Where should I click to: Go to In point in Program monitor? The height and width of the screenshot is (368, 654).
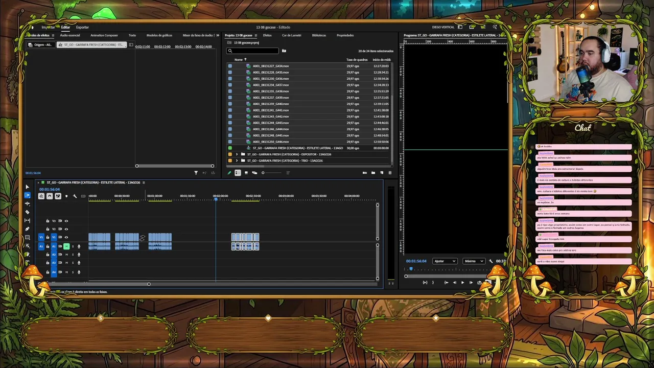click(x=446, y=282)
